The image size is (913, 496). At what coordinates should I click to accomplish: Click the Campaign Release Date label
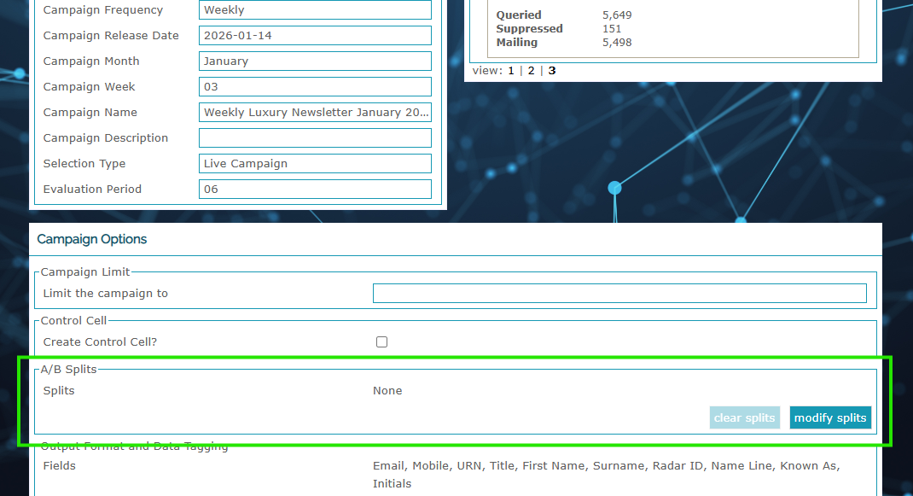[x=111, y=36]
